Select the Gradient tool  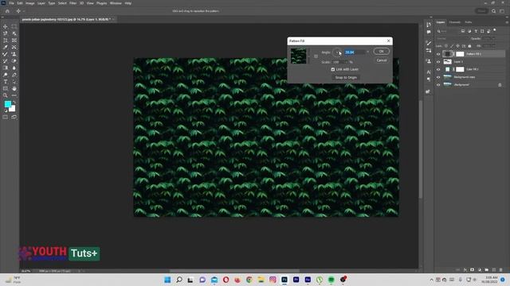click(x=6, y=68)
